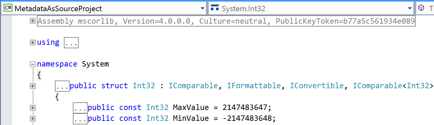Expand outlining next to MaxValue line
434x125 pixels.
(32, 108)
